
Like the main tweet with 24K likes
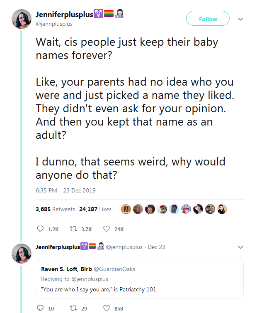click(106, 229)
